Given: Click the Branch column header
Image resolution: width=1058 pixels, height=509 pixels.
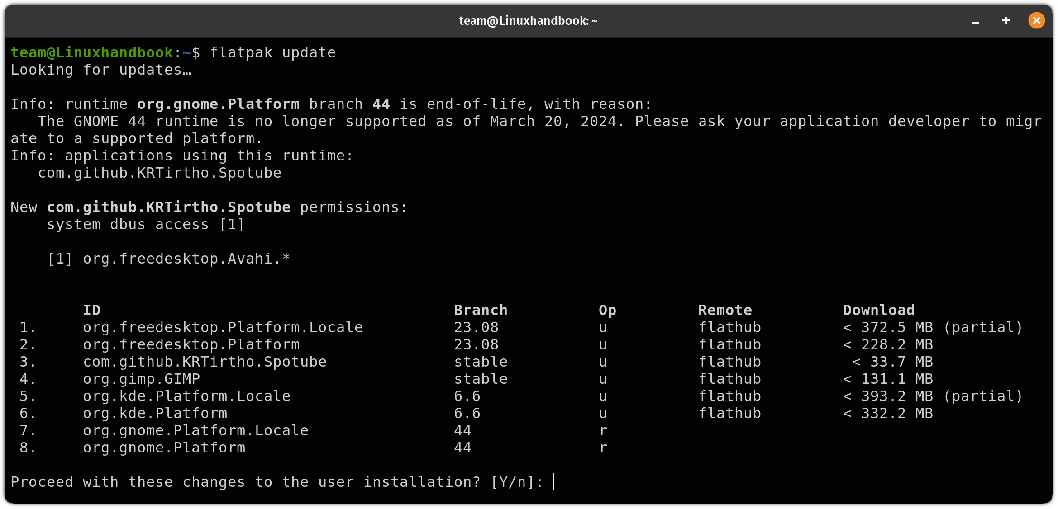Looking at the screenshot, I should (480, 310).
